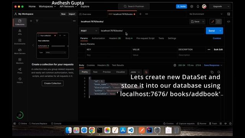
Task: Click the network globe icon near 200 OK
Action: 175,65
